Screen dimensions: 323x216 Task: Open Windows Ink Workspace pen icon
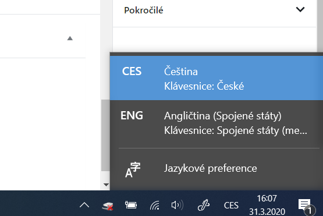tap(204, 205)
